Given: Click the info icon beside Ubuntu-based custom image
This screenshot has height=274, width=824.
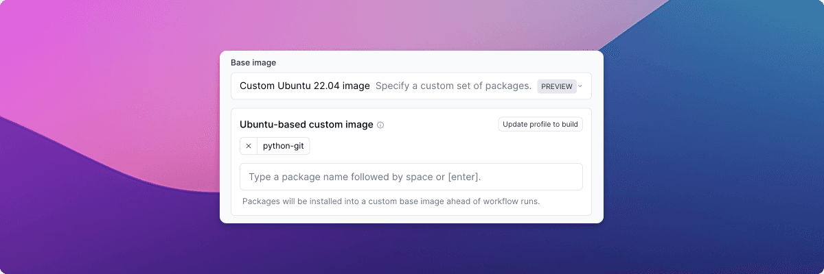Looking at the screenshot, I should pos(380,125).
